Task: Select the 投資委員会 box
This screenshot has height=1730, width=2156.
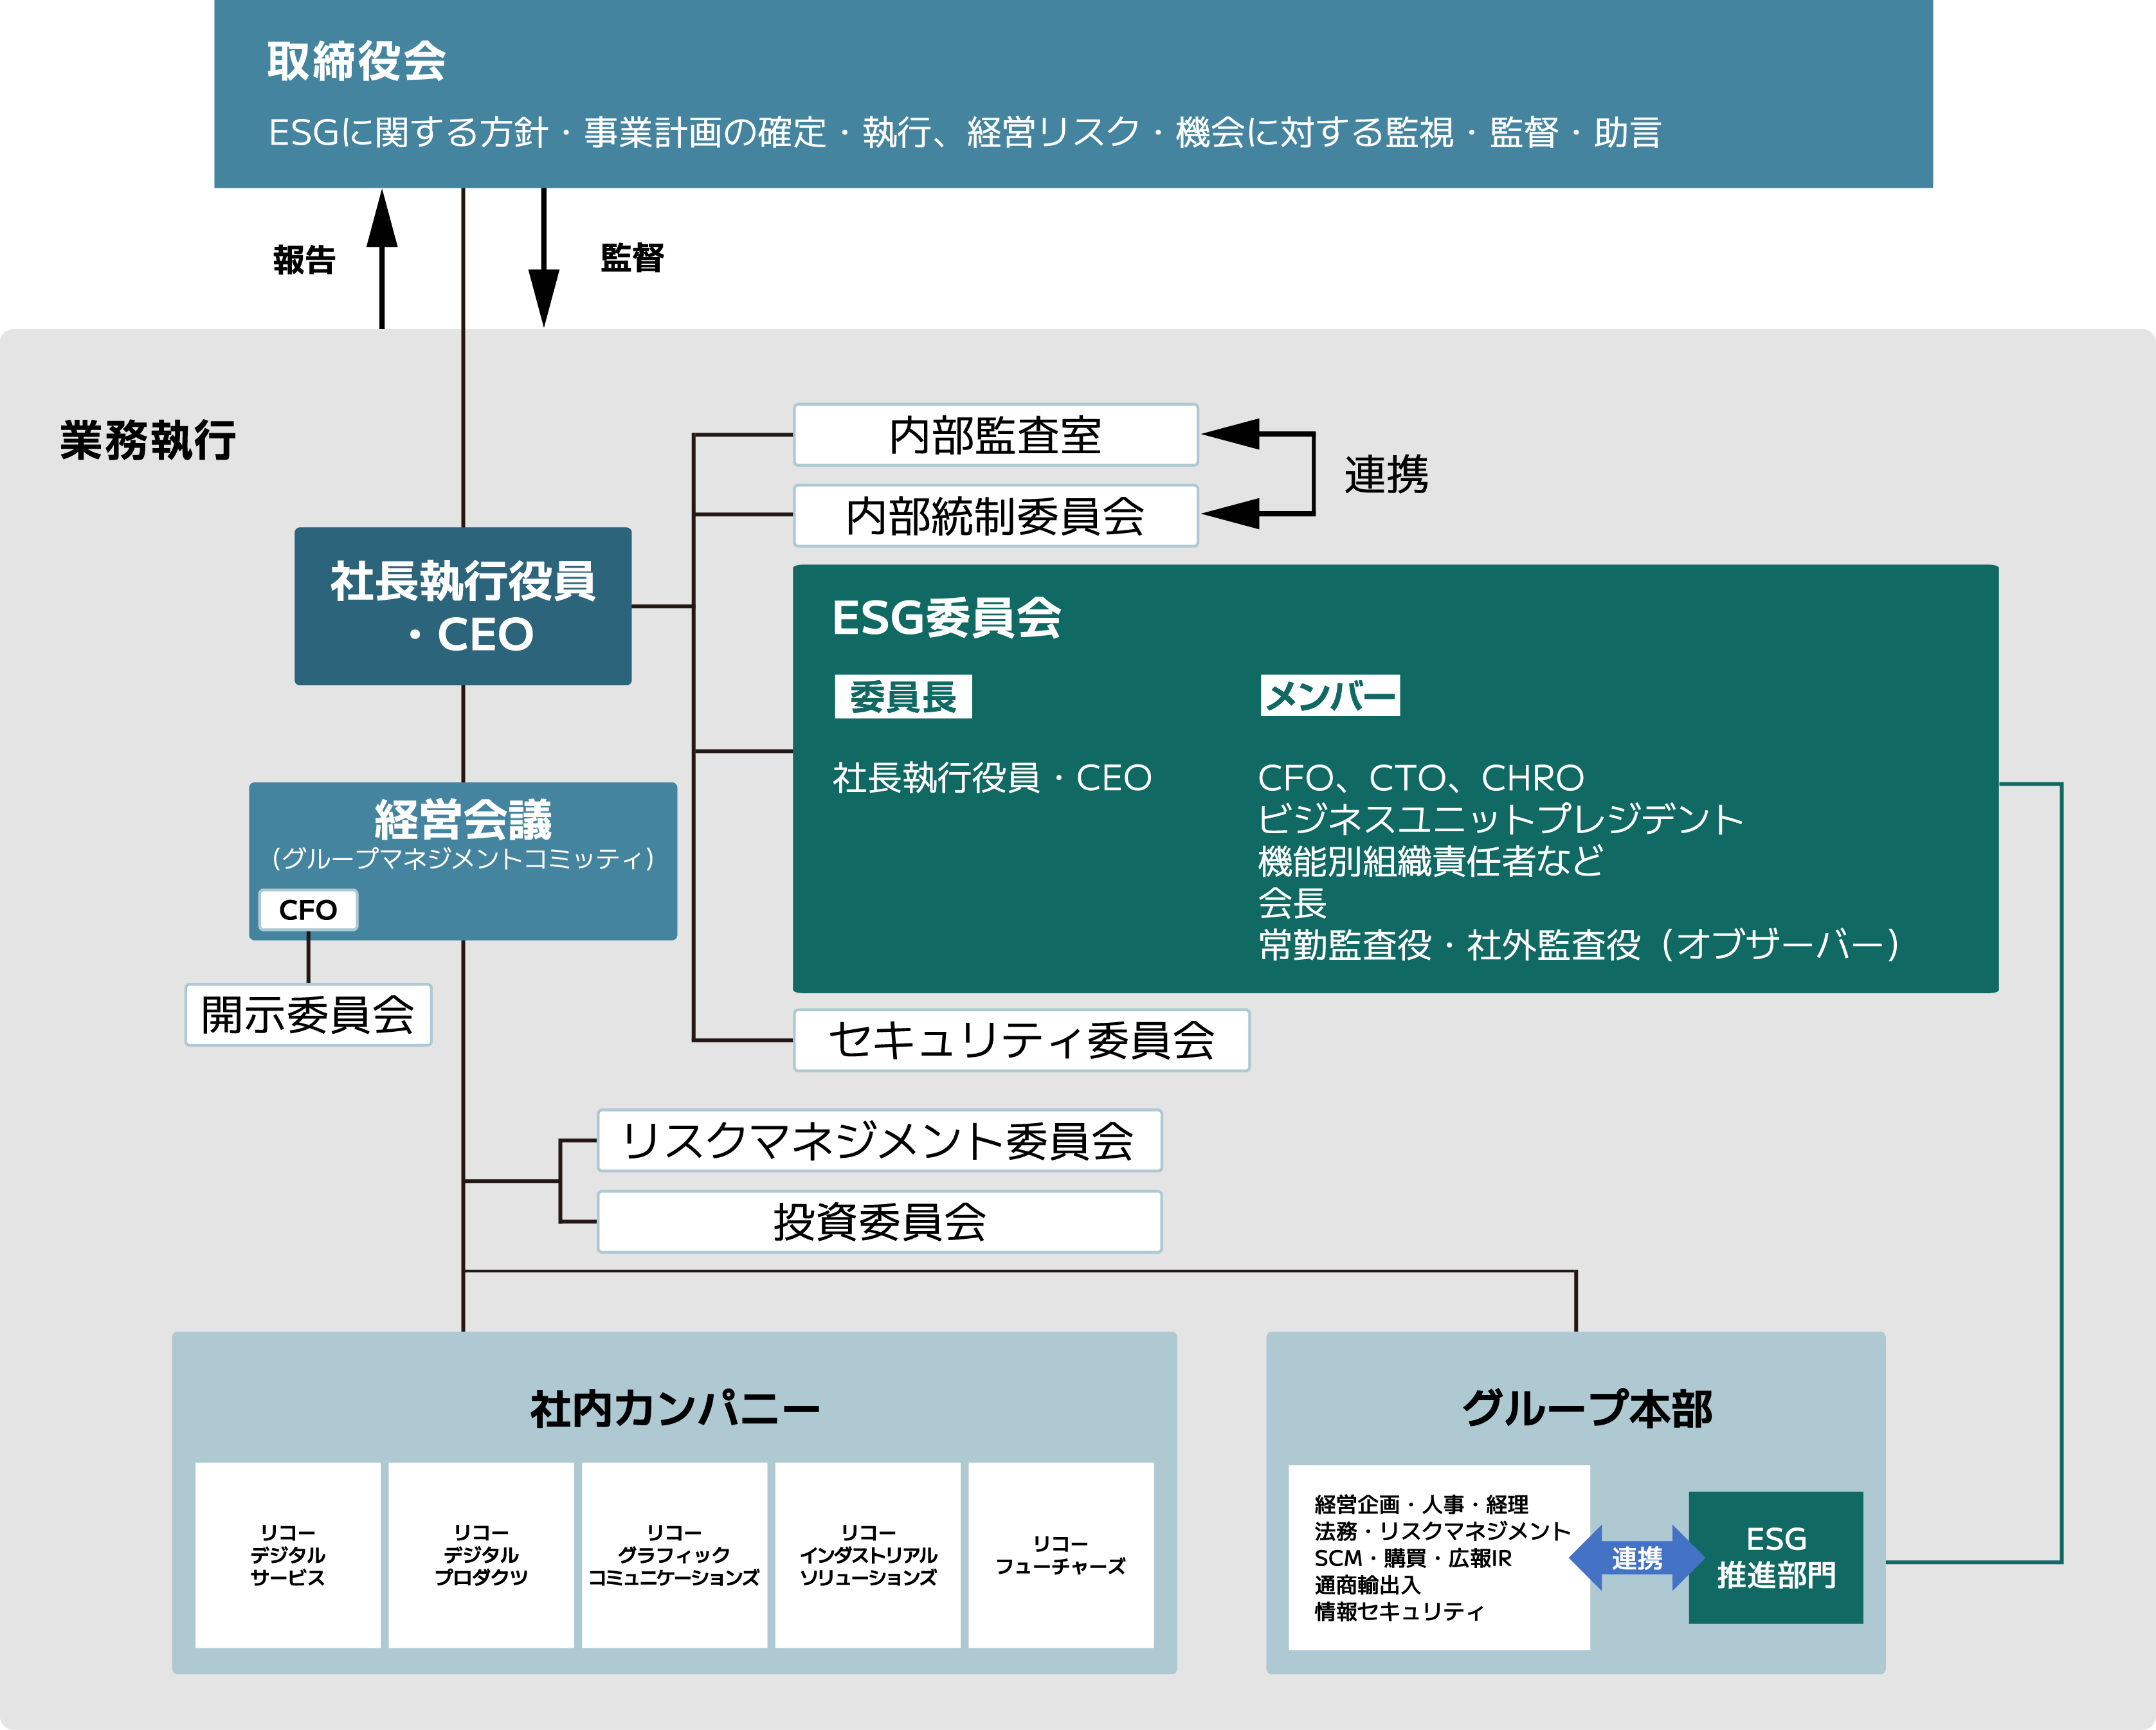Action: [x=879, y=1221]
